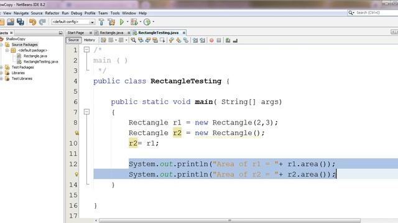Select the Source Packages node
The height and width of the screenshot is (223, 398).
[25, 45]
